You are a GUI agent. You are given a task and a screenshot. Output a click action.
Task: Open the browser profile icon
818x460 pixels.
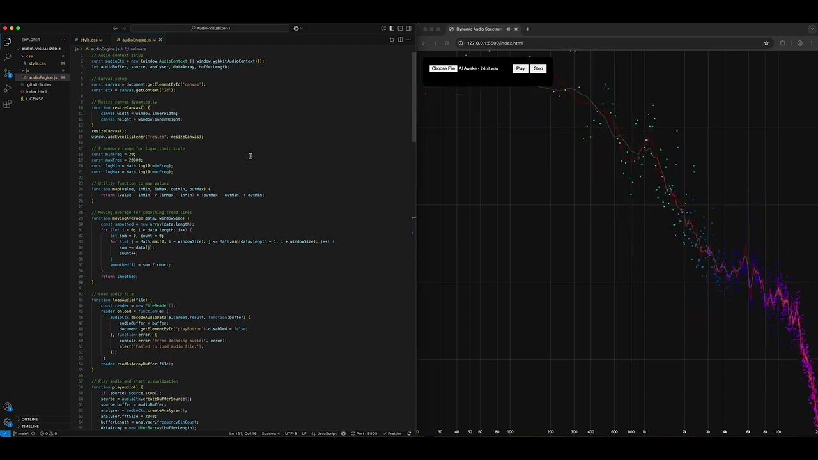click(x=799, y=43)
